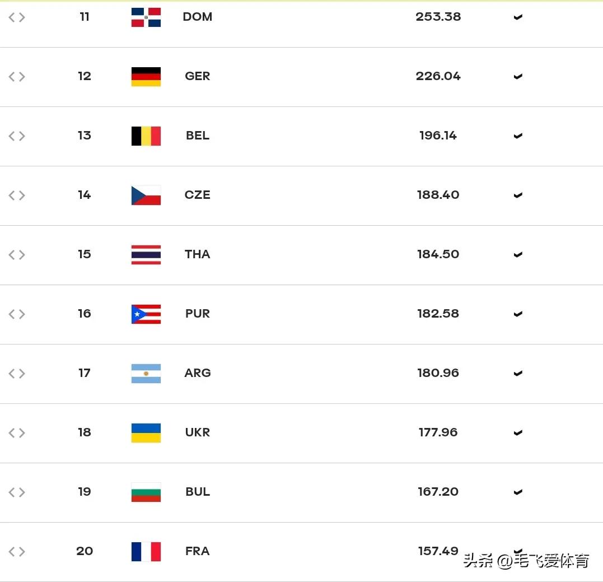This screenshot has height=582, width=603.
Task: Expand the GER row dropdown chevron
Action: [518, 77]
